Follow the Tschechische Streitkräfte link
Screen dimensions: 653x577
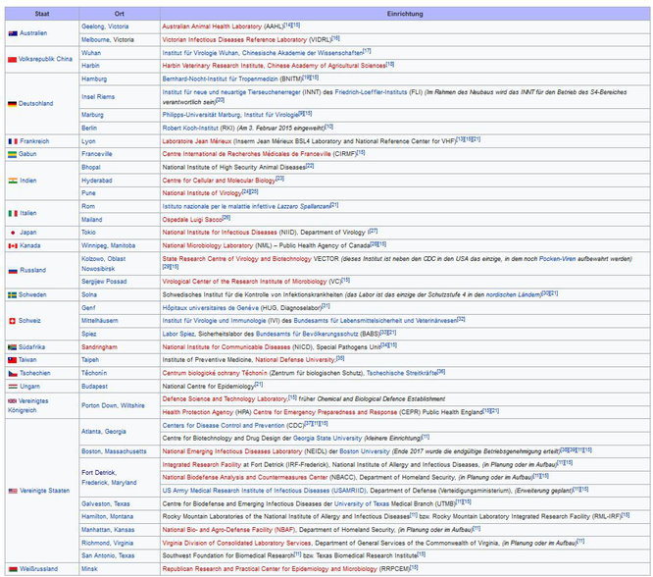(x=402, y=374)
